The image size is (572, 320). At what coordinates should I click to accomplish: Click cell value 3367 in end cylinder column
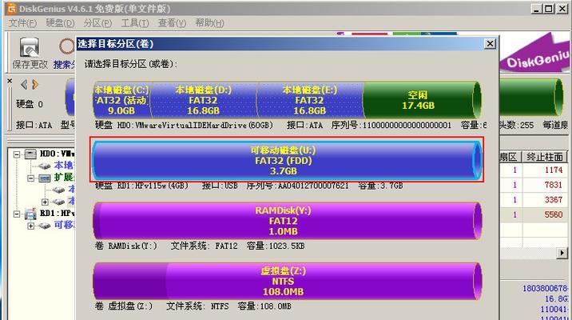[x=554, y=200]
